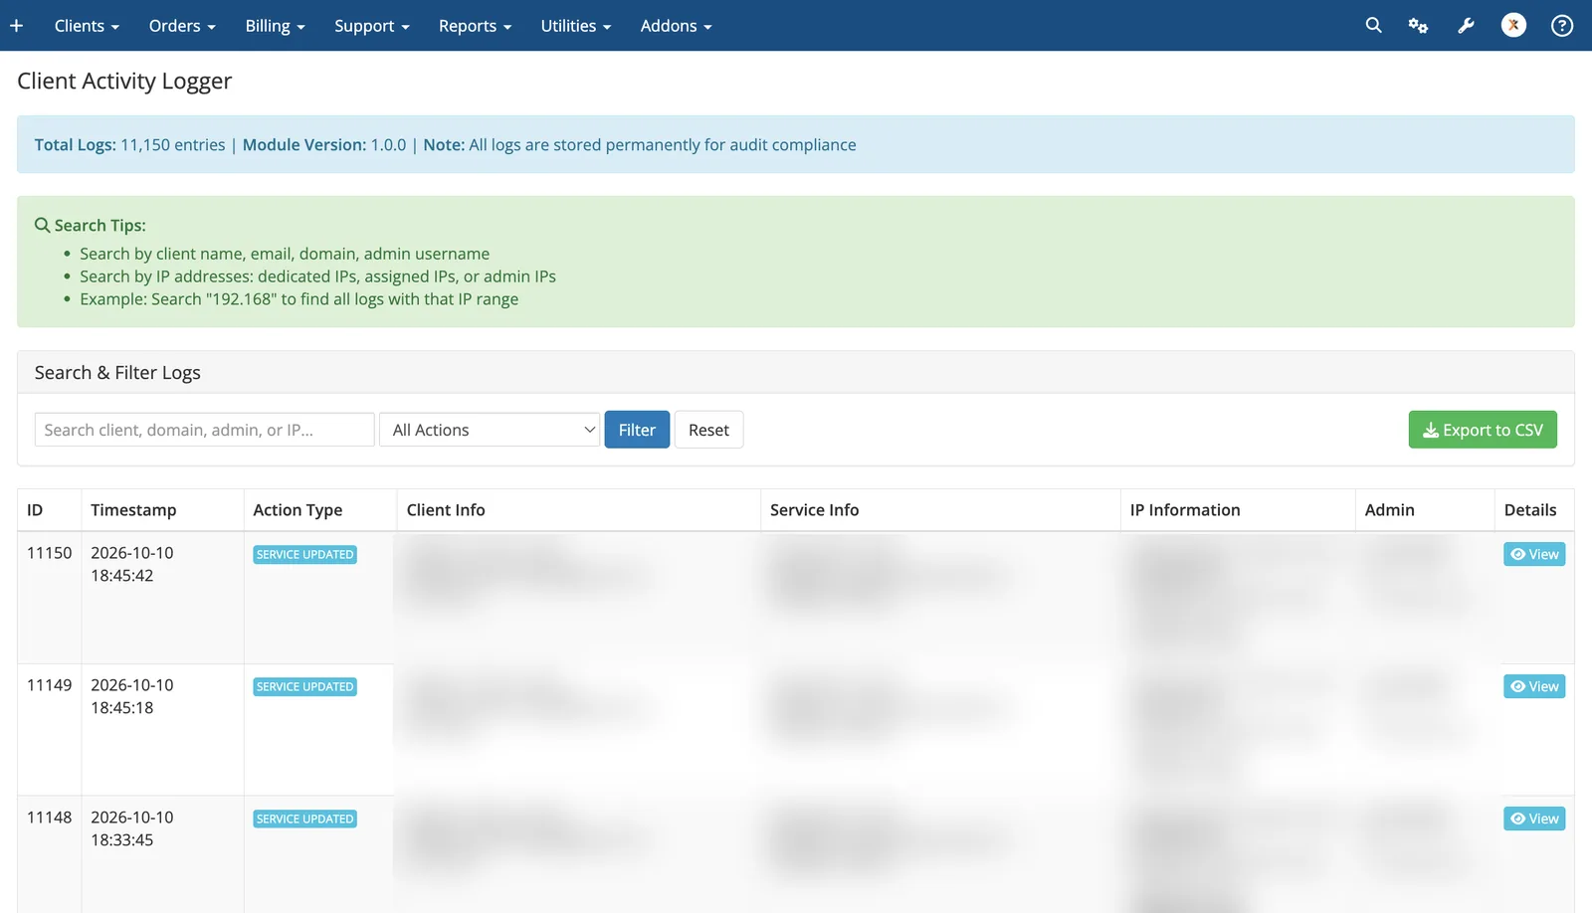Open system settings gears icon
This screenshot has height=913, width=1592.
coord(1418,26)
